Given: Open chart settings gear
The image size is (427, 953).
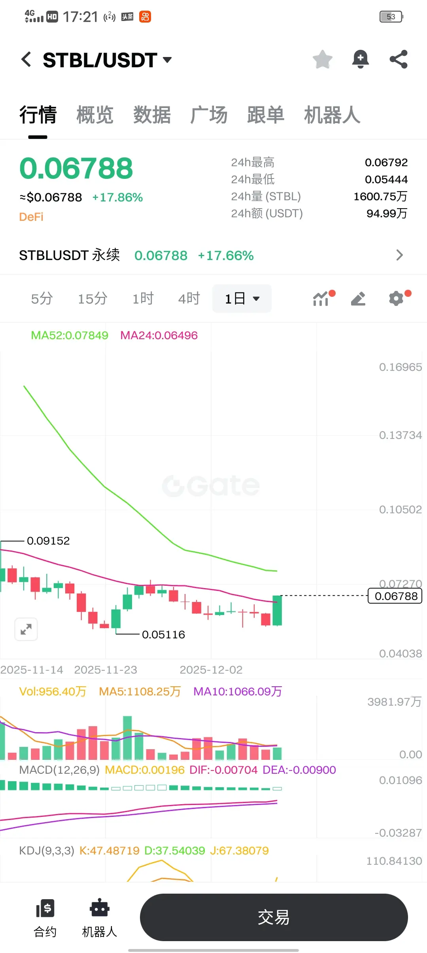Looking at the screenshot, I should [x=397, y=298].
